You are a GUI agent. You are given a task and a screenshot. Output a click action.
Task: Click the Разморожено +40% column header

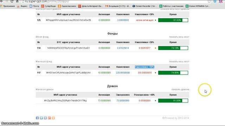coord(144,95)
